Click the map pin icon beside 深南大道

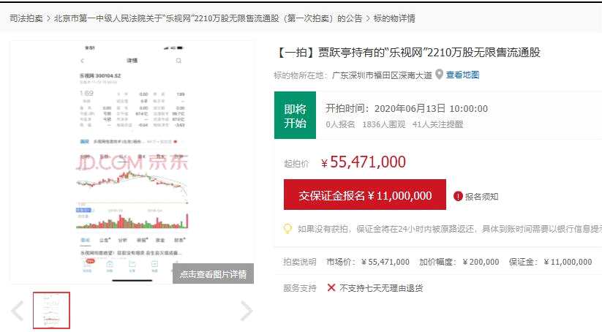tap(439, 75)
